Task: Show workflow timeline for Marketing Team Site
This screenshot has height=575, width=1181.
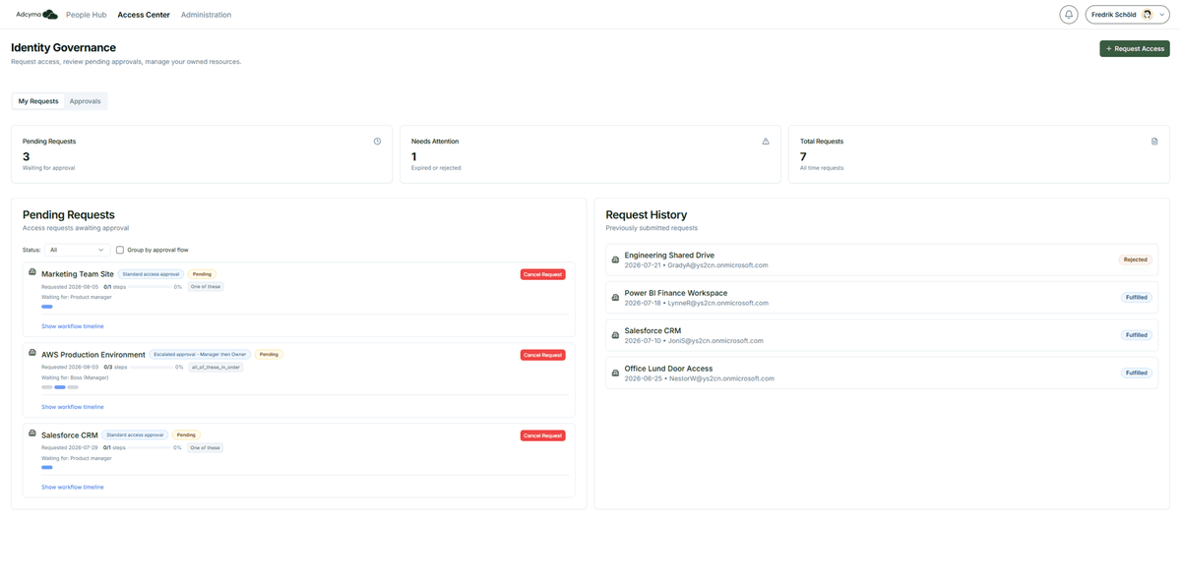Action: tap(73, 326)
